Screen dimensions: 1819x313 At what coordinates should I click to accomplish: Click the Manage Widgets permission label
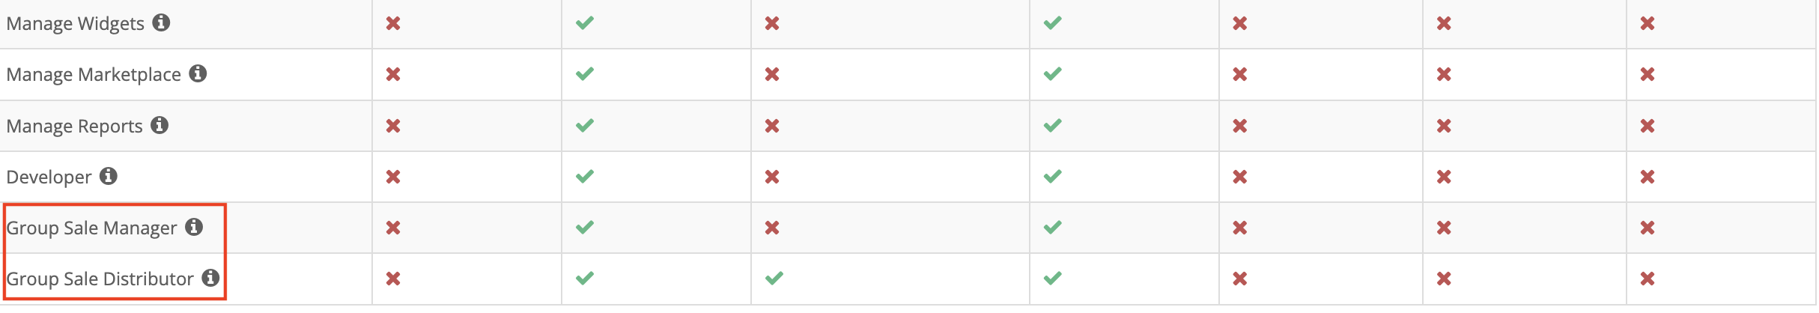coord(75,23)
